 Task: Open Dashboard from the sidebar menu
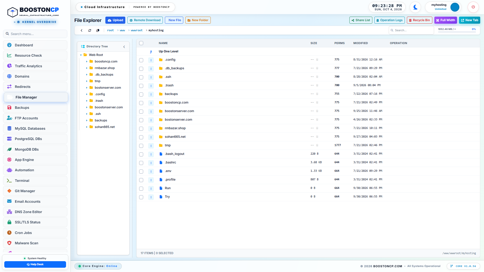(x=35, y=45)
